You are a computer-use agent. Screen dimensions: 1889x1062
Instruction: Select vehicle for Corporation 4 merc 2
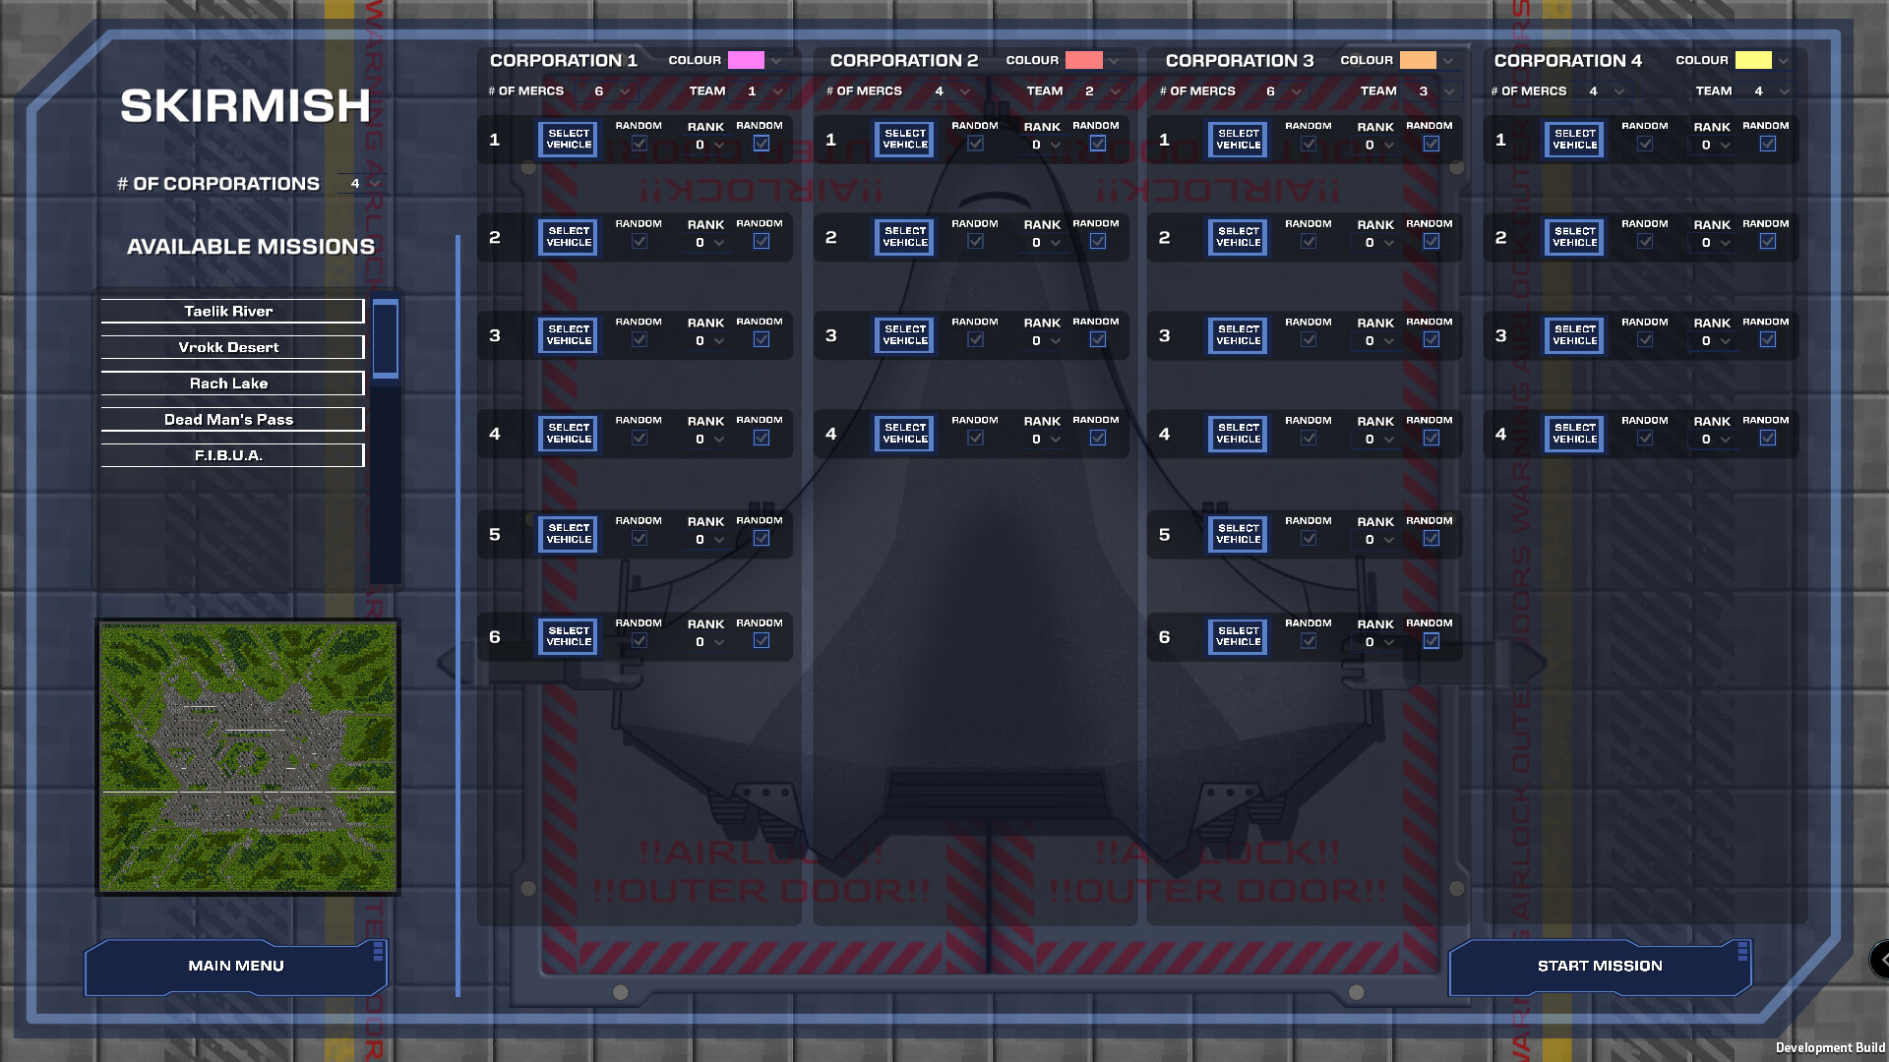(1573, 237)
